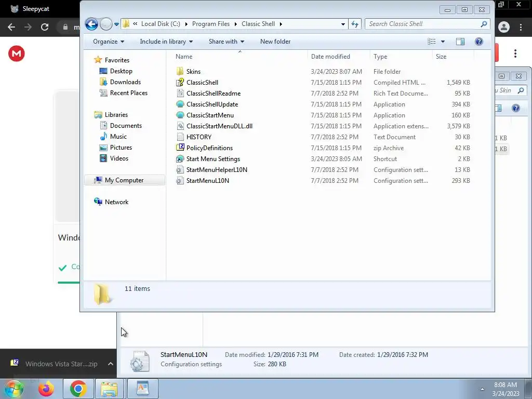The image size is (532, 399).
Task: Select ClassicShellUpdate application icon
Action: coord(180,104)
